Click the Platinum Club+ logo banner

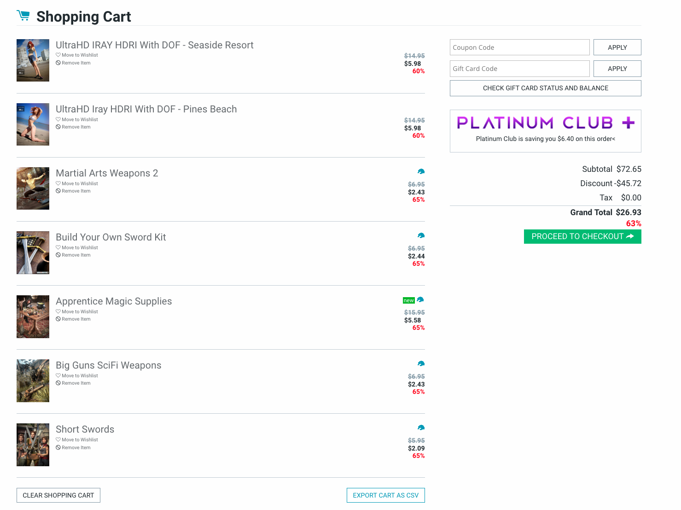point(545,123)
